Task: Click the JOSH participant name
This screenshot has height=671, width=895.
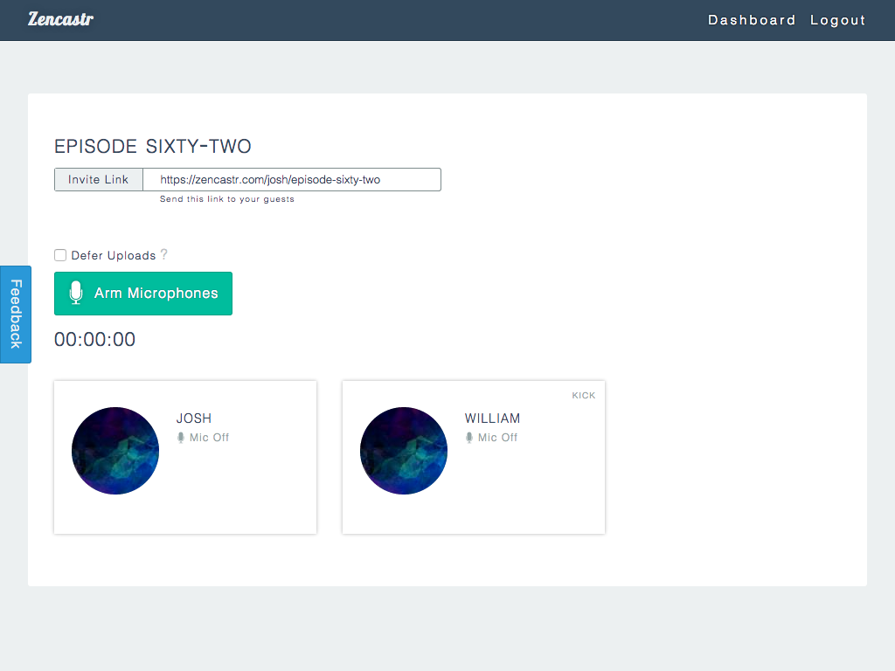Action: (194, 419)
